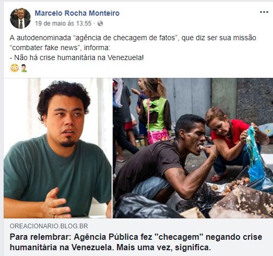This screenshot has width=273, height=256.
Task: Click the globe public-privacy icon
Action: coord(100,24)
